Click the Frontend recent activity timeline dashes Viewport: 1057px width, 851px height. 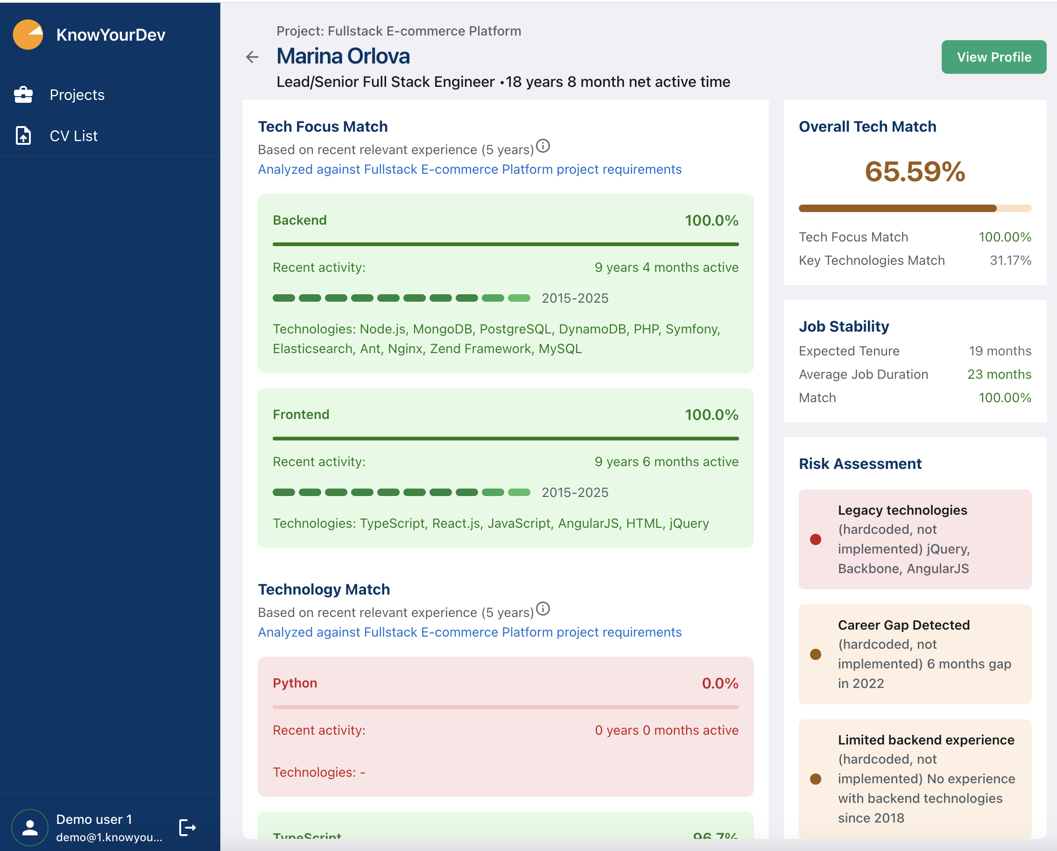coord(401,492)
